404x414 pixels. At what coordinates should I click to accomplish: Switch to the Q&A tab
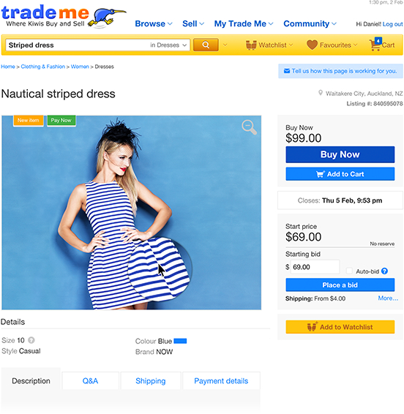click(x=90, y=381)
